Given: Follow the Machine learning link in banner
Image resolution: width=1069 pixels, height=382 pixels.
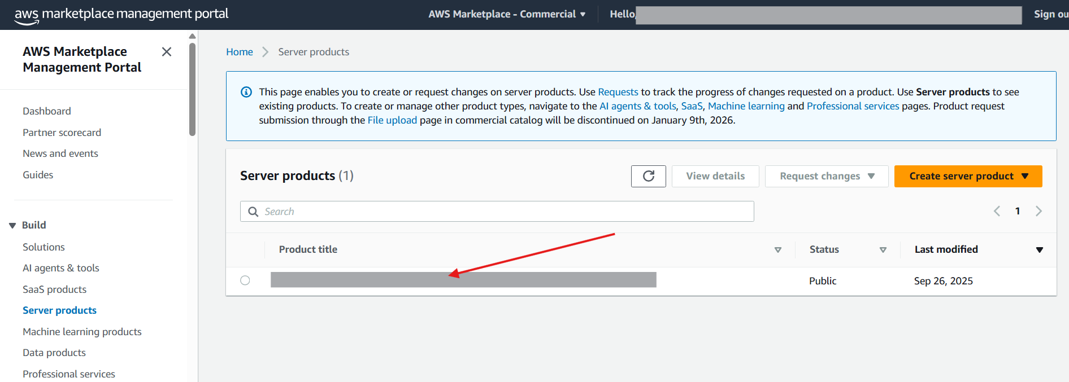Looking at the screenshot, I should click(x=746, y=106).
